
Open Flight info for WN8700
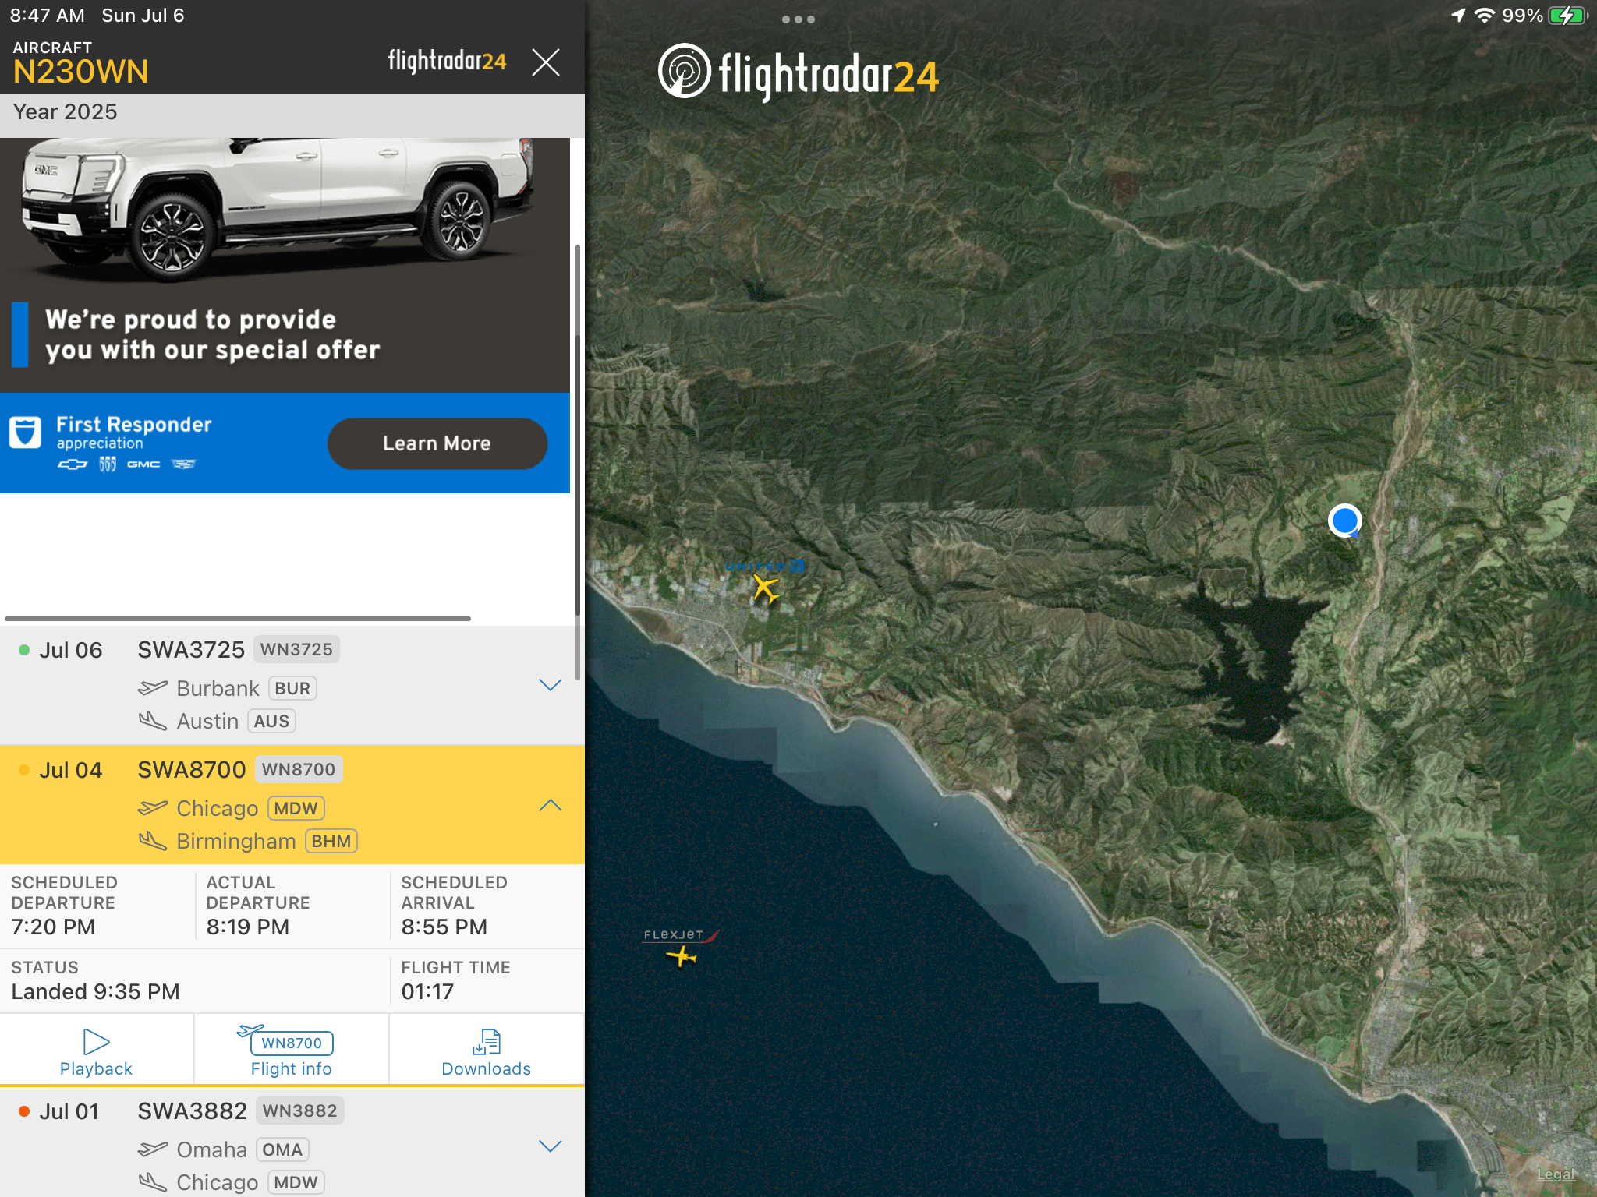pos(292,1051)
